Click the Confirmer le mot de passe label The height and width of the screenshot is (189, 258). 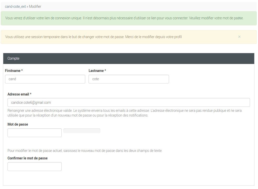(28, 158)
